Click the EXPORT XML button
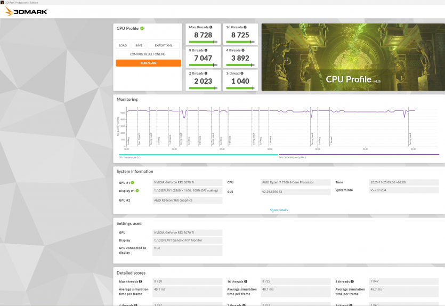 click(x=164, y=46)
